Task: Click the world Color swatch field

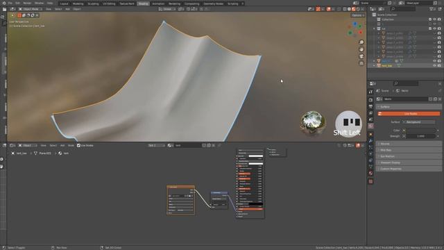Action: [x=420, y=131]
